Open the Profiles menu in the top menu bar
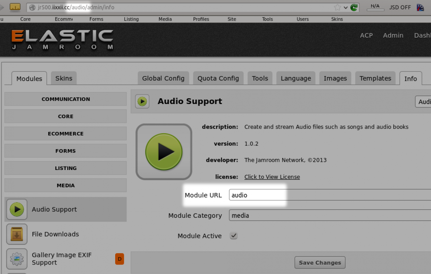The height and width of the screenshot is (274, 431). 201,19
